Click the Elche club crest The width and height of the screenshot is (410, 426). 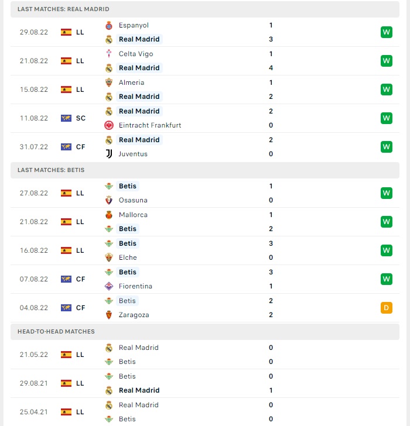click(x=109, y=257)
